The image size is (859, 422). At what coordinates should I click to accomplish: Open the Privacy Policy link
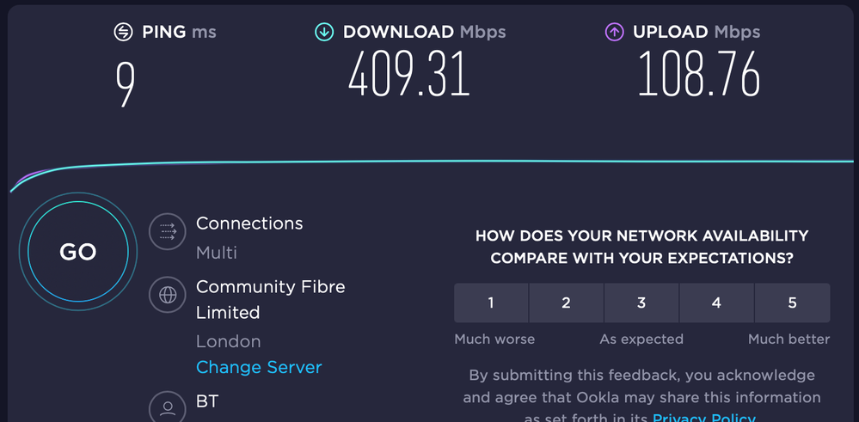pyautogui.click(x=703, y=418)
